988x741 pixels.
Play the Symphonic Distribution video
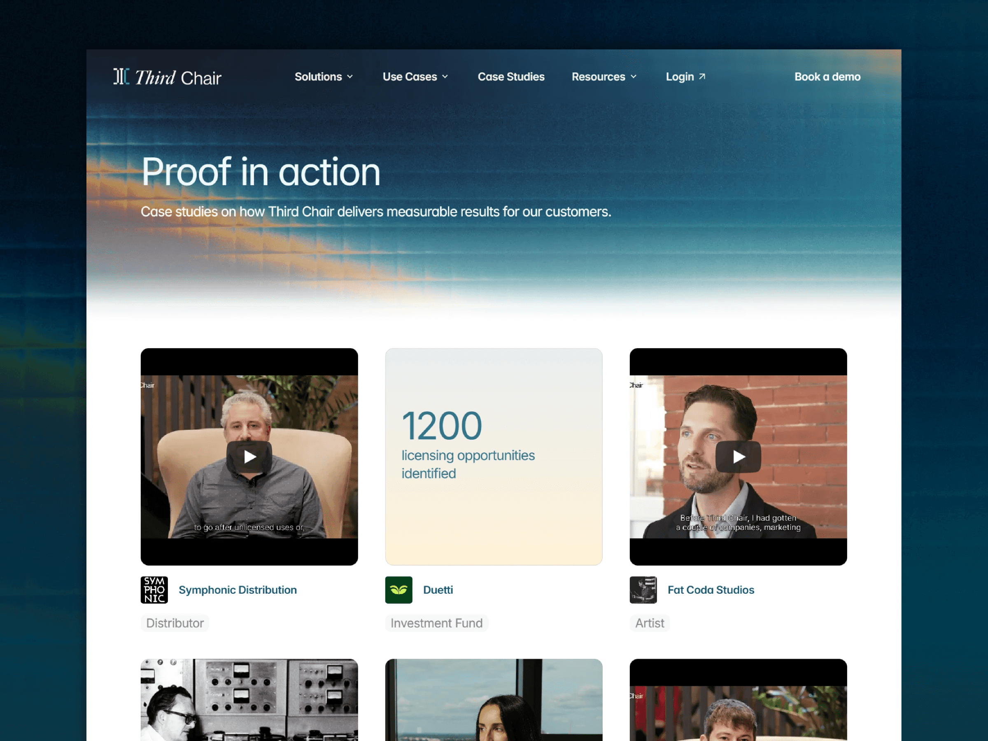click(x=249, y=457)
